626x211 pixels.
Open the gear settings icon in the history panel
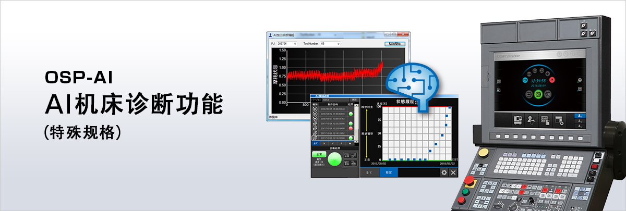coord(444,172)
